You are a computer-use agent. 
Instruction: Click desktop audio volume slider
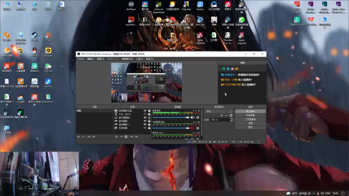tap(171, 117)
